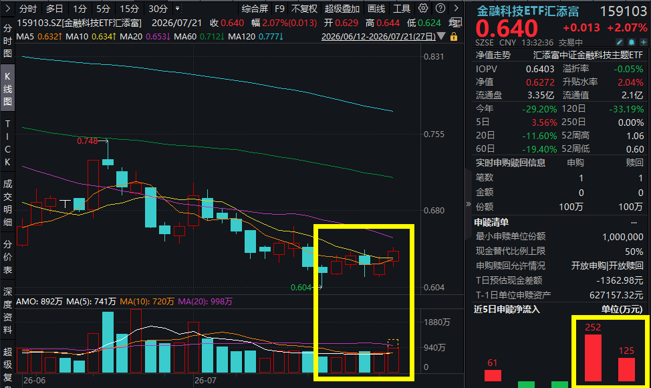Click the 0.748 high price marker
The height and width of the screenshot is (388, 651).
pyautogui.click(x=87, y=141)
